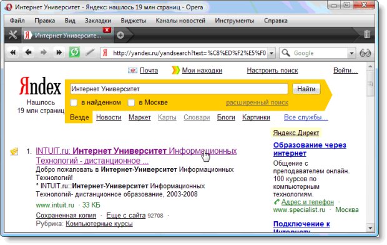The height and width of the screenshot is (245, 387).
Task: Open the panels wrench icon
Action: pos(12,35)
